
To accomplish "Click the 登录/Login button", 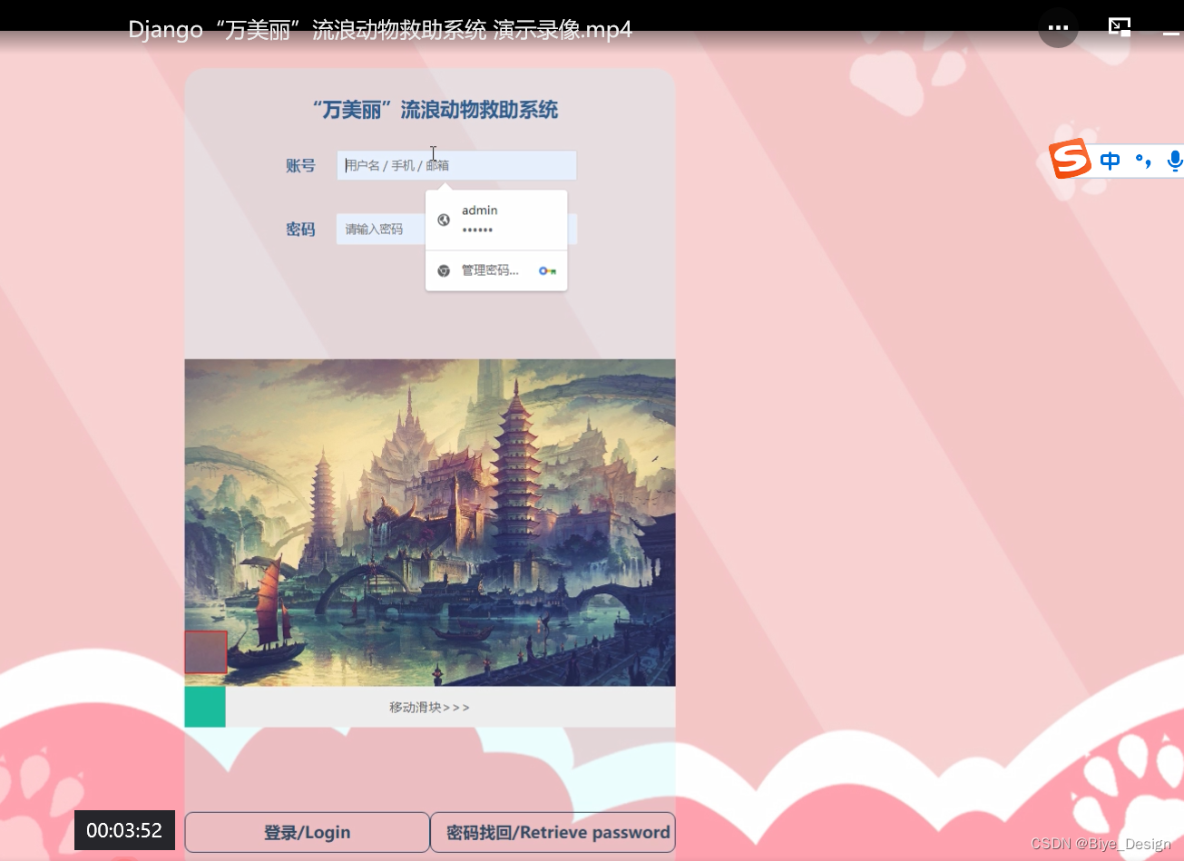I will click(307, 832).
